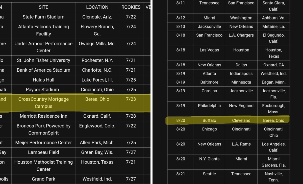
Task: Select Jacksonville in the 8/13 row
Action: click(209, 27)
